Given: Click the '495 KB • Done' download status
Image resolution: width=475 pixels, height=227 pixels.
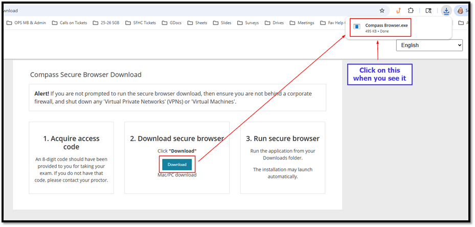Looking at the screenshot, I should tap(377, 31).
